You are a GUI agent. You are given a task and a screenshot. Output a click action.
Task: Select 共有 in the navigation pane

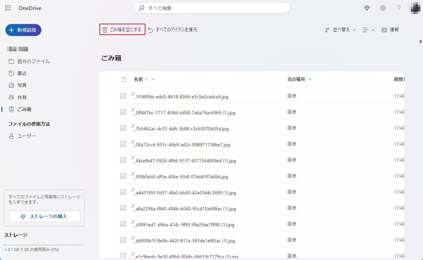point(21,97)
